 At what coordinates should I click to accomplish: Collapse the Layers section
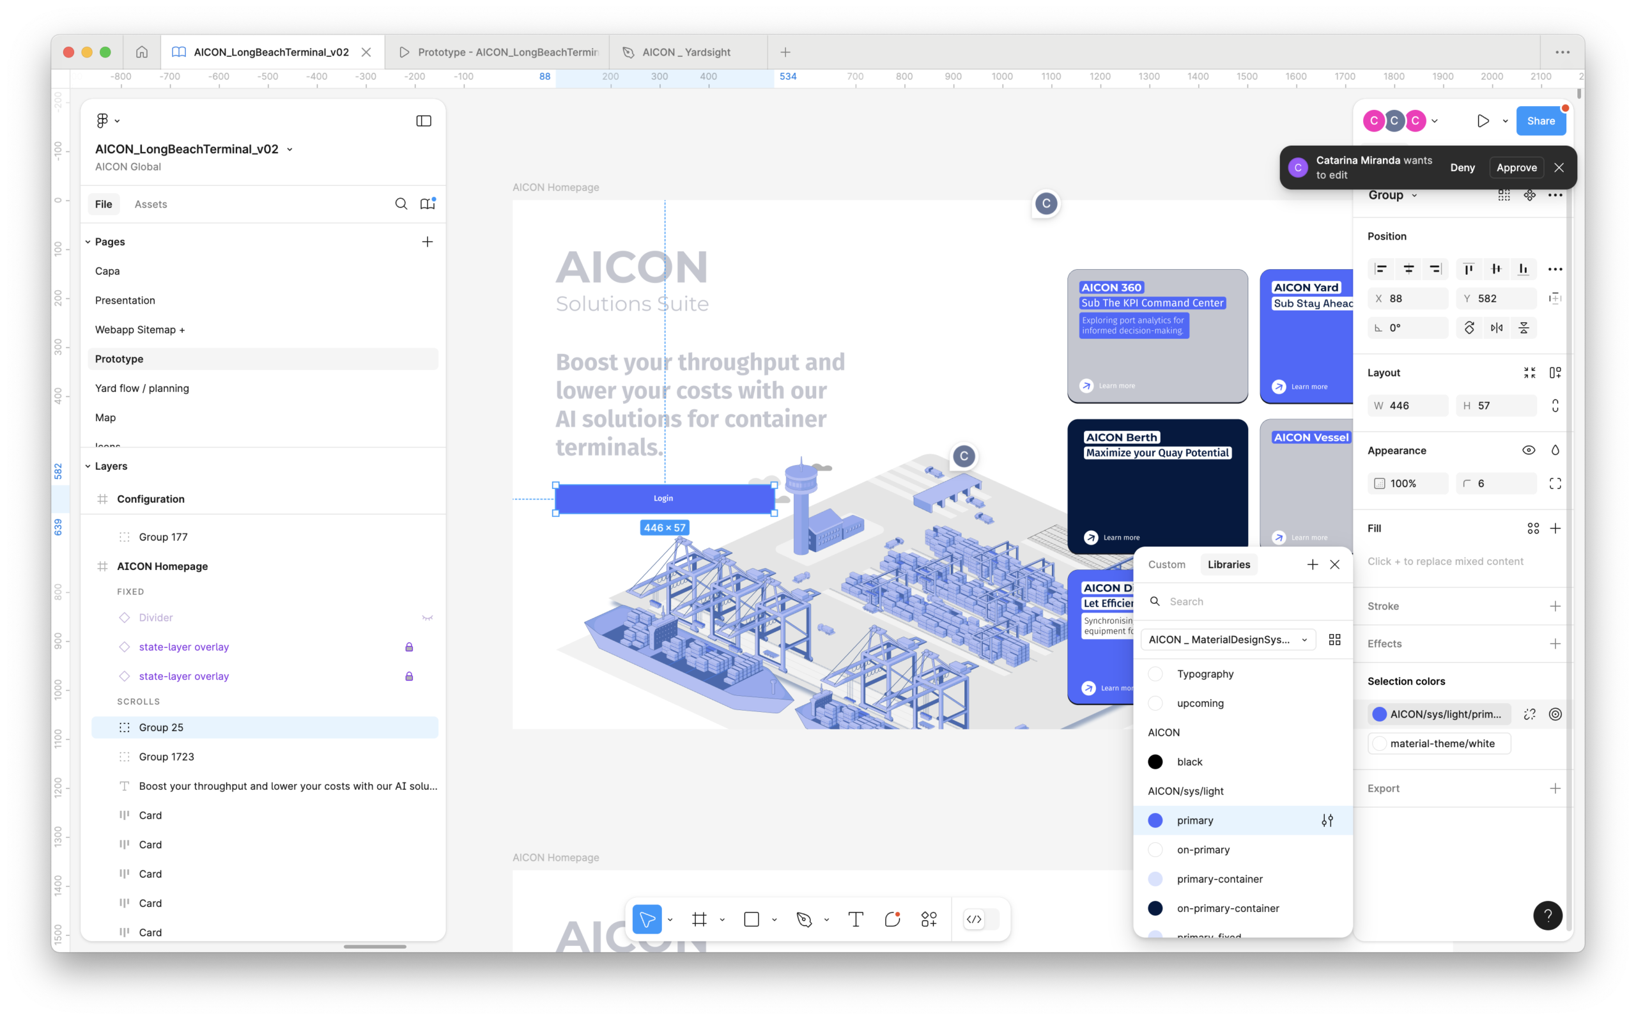pyautogui.click(x=88, y=466)
